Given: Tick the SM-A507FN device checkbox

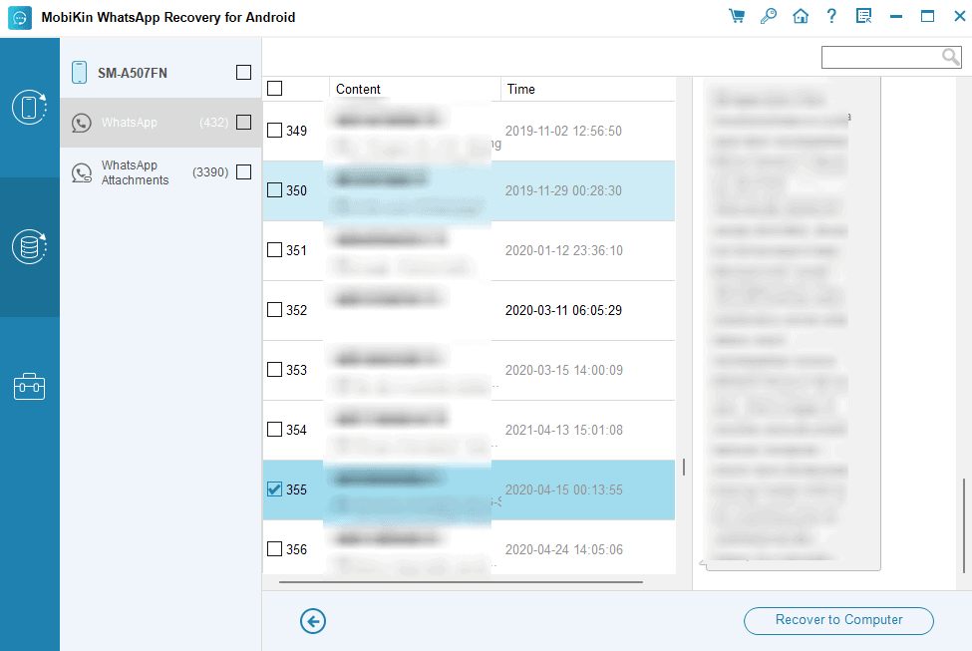Looking at the screenshot, I should [x=243, y=73].
